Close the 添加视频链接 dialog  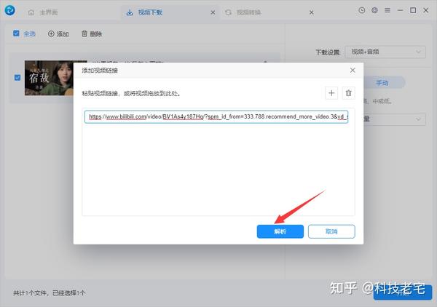[x=353, y=71]
